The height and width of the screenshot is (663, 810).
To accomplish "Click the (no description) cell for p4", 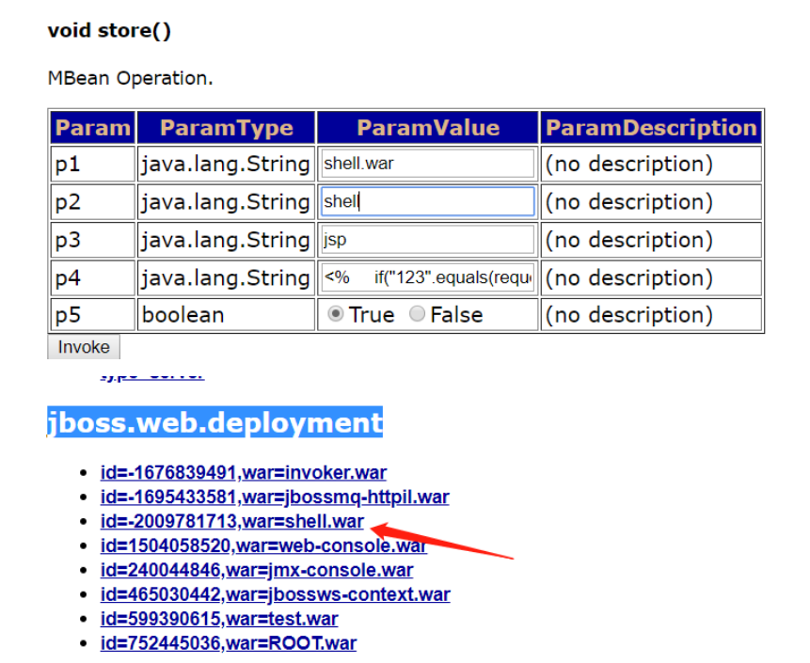I will pos(651,277).
